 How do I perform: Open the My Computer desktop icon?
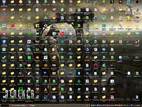pyautogui.click(x=4, y=2)
